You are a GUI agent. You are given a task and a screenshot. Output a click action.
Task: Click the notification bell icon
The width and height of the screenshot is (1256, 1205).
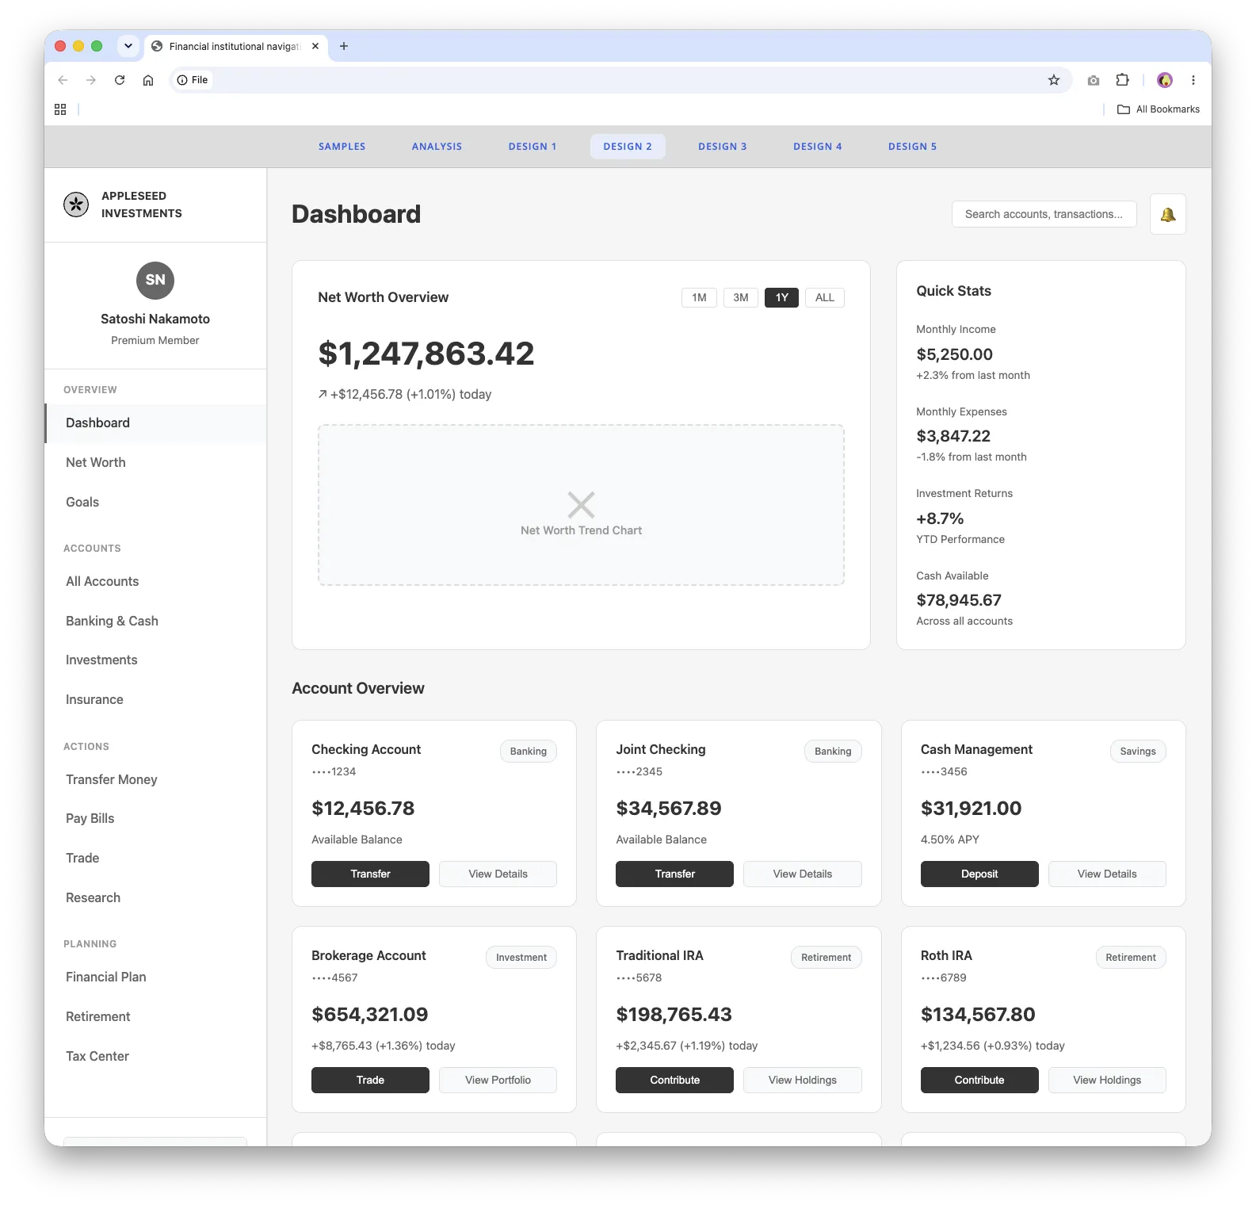tap(1167, 214)
